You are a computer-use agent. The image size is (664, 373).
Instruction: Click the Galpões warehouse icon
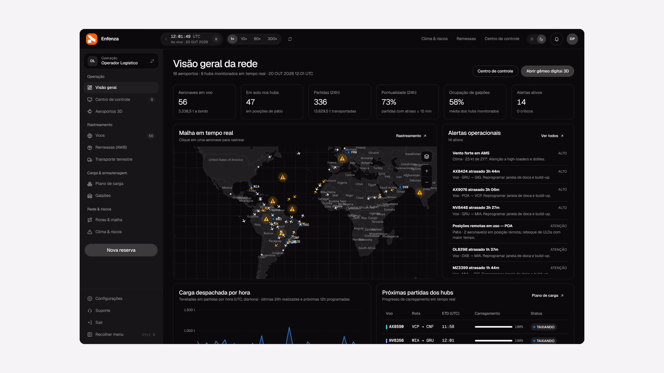[x=90, y=196]
